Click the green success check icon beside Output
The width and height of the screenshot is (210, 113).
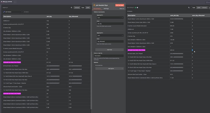pos(135,8)
